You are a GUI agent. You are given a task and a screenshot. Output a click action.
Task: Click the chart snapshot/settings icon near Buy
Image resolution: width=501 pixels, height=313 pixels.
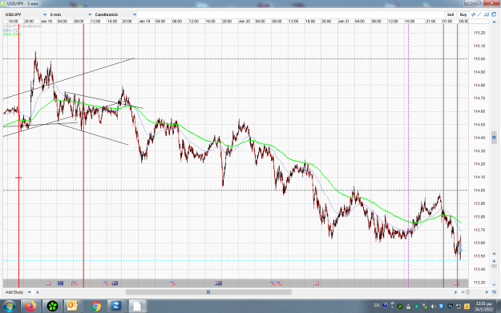point(487,14)
